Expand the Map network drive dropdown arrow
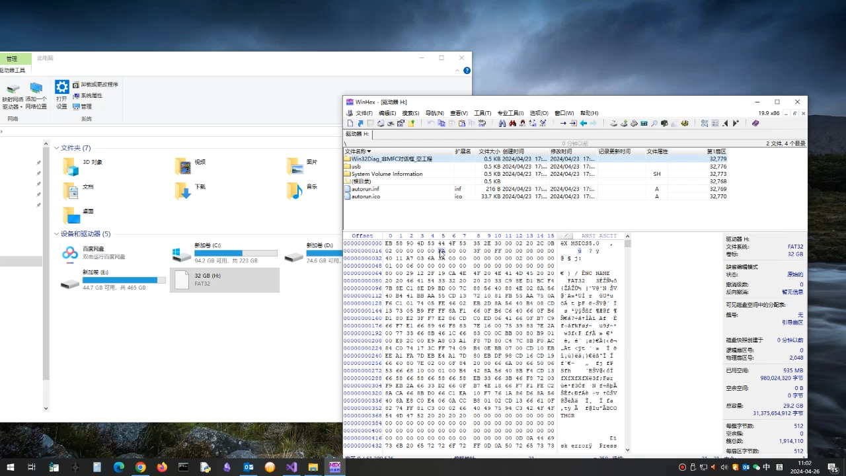The height and width of the screenshot is (476, 846). click(x=21, y=106)
